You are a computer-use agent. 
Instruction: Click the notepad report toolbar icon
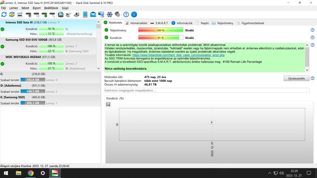[x=85, y=15]
